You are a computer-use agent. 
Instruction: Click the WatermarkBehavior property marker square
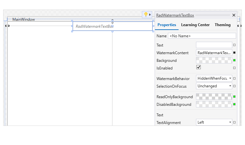[x=234, y=78]
